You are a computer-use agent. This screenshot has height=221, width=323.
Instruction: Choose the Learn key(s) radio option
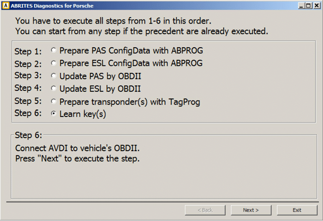click(x=53, y=114)
